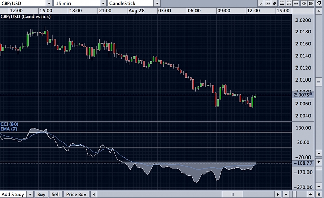Zoom in the time axis with plus button
The height and width of the screenshot is (198, 324).
(311, 194)
